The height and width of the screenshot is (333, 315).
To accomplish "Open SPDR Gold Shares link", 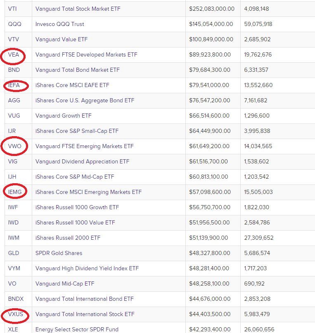I will pos(59,253).
